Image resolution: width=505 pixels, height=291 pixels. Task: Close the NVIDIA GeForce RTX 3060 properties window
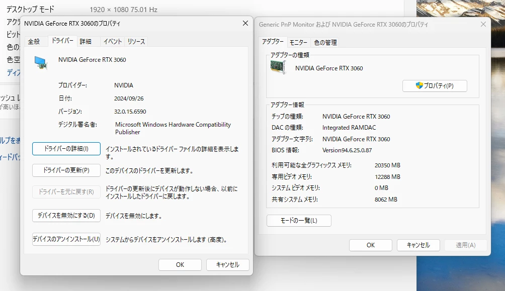coord(245,23)
